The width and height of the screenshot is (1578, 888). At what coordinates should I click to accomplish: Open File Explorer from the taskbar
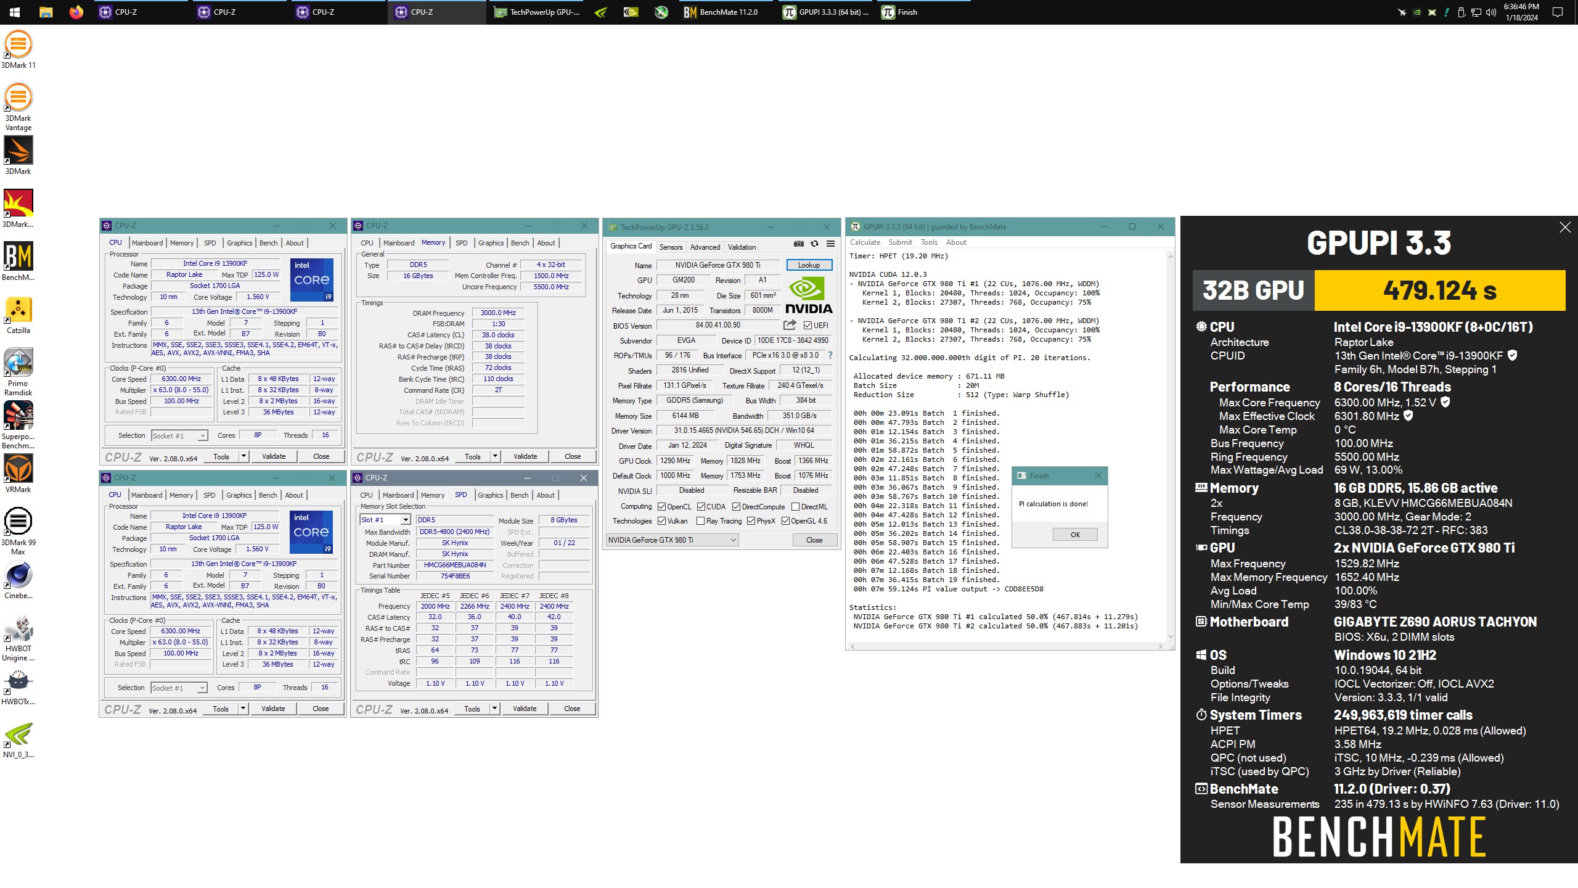[46, 12]
